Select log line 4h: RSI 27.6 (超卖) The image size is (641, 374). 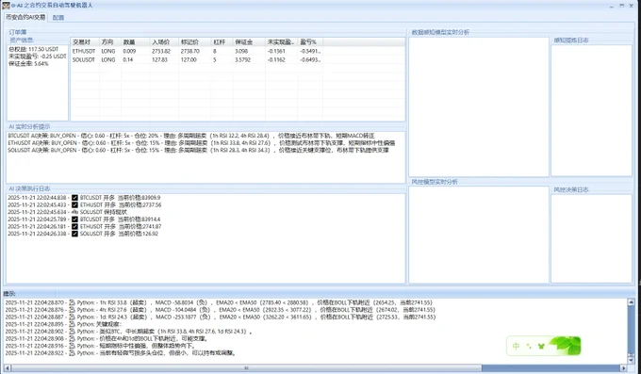[221, 310]
